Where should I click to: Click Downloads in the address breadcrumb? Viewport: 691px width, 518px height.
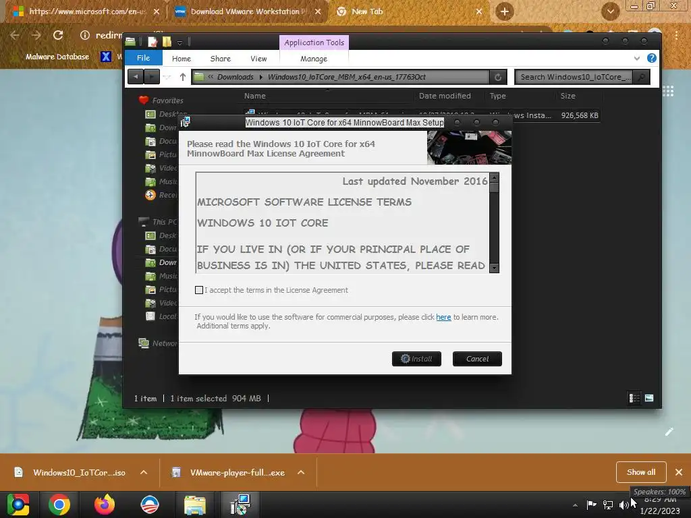236,77
